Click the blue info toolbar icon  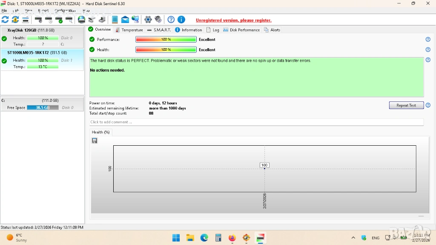pyautogui.click(x=181, y=20)
